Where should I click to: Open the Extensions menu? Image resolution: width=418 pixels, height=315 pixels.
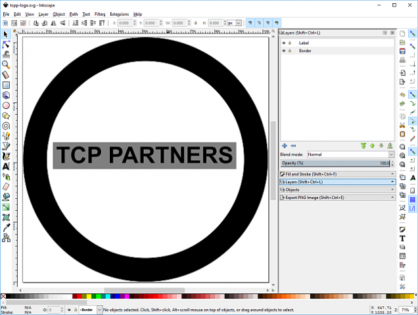tap(119, 14)
